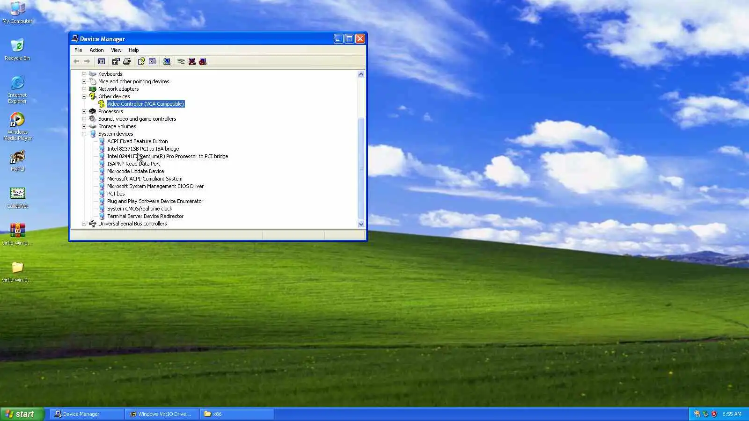Select the CollabNet desktop icon
Image resolution: width=749 pixels, height=421 pixels.
pyautogui.click(x=17, y=197)
